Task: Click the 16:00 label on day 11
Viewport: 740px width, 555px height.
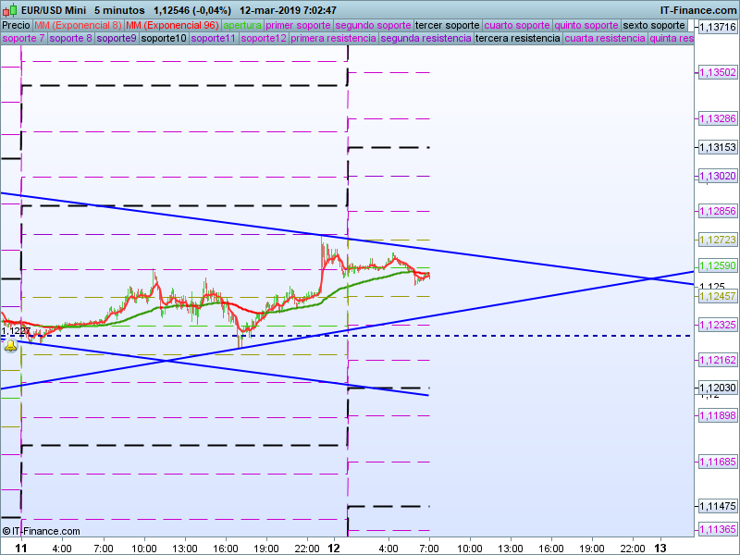Action: 225,548
